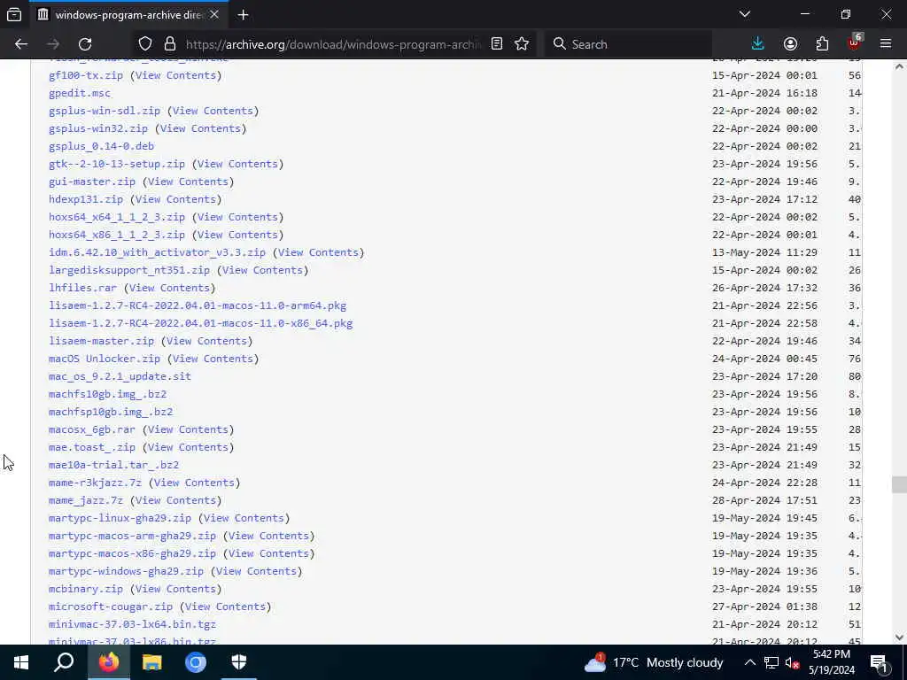Download minivmac-37.03-lx64.bin.tgz
This screenshot has height=680, width=907.
132,624
